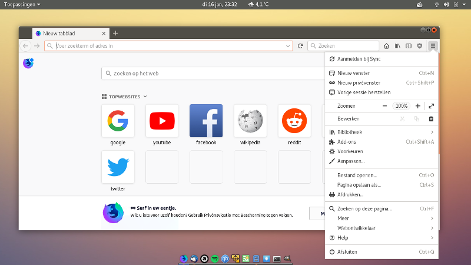Click the shield icon in toolbar
471x265 pixels.
click(x=420, y=46)
